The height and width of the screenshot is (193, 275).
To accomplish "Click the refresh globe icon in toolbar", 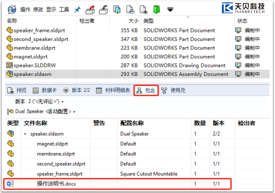I will point(12,9).
